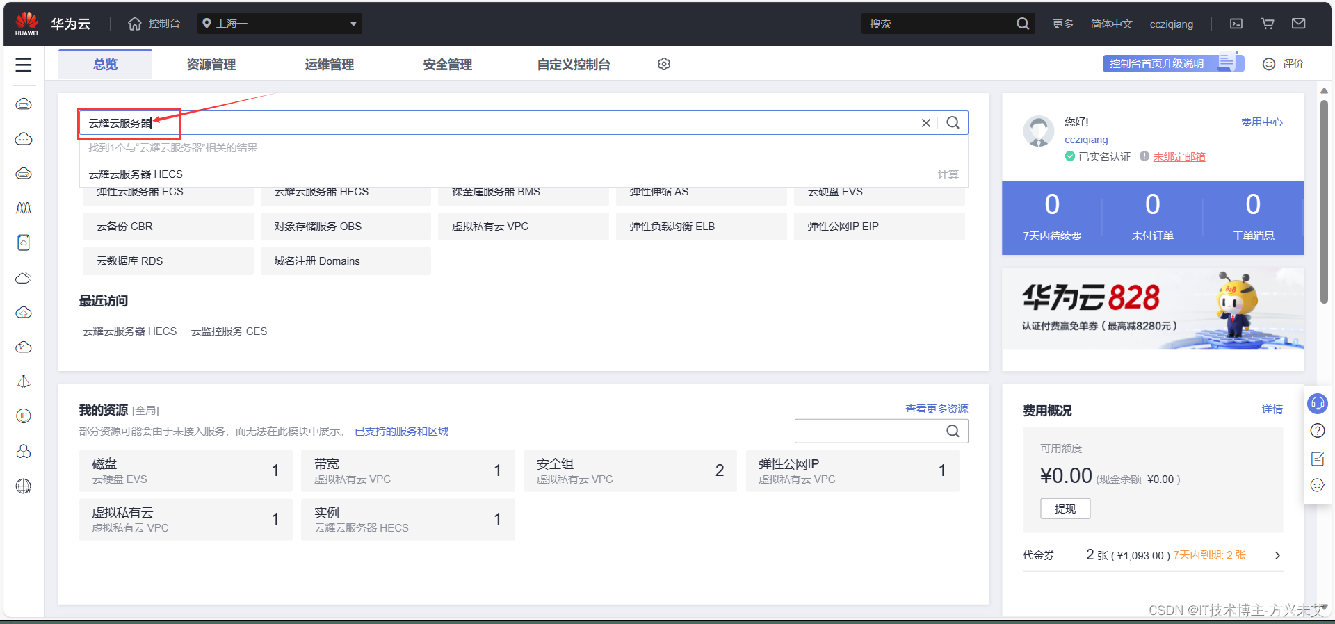Viewport: 1335px width, 624px height.
Task: Open the 更多 menu in header
Action: (1062, 24)
